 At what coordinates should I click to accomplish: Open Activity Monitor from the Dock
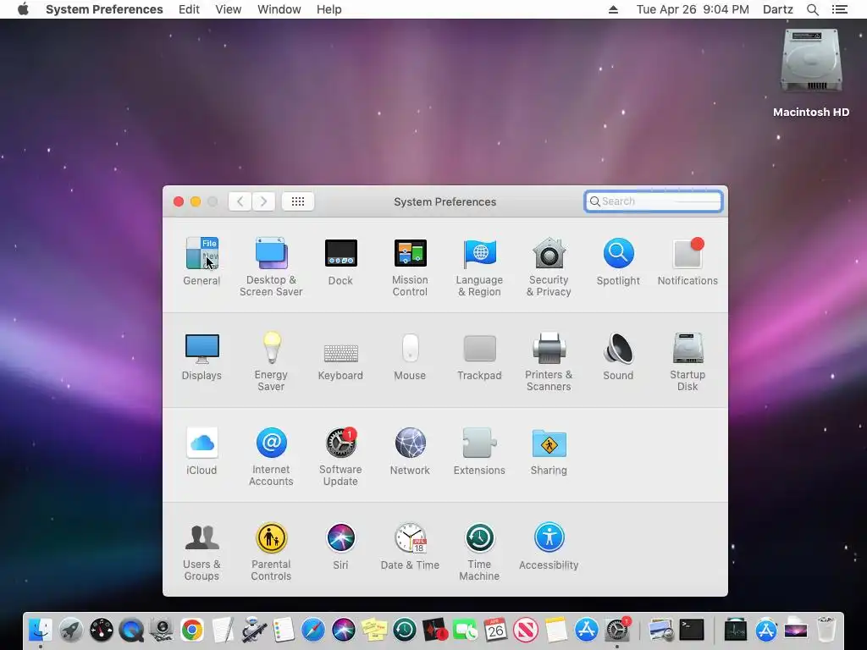(736, 630)
